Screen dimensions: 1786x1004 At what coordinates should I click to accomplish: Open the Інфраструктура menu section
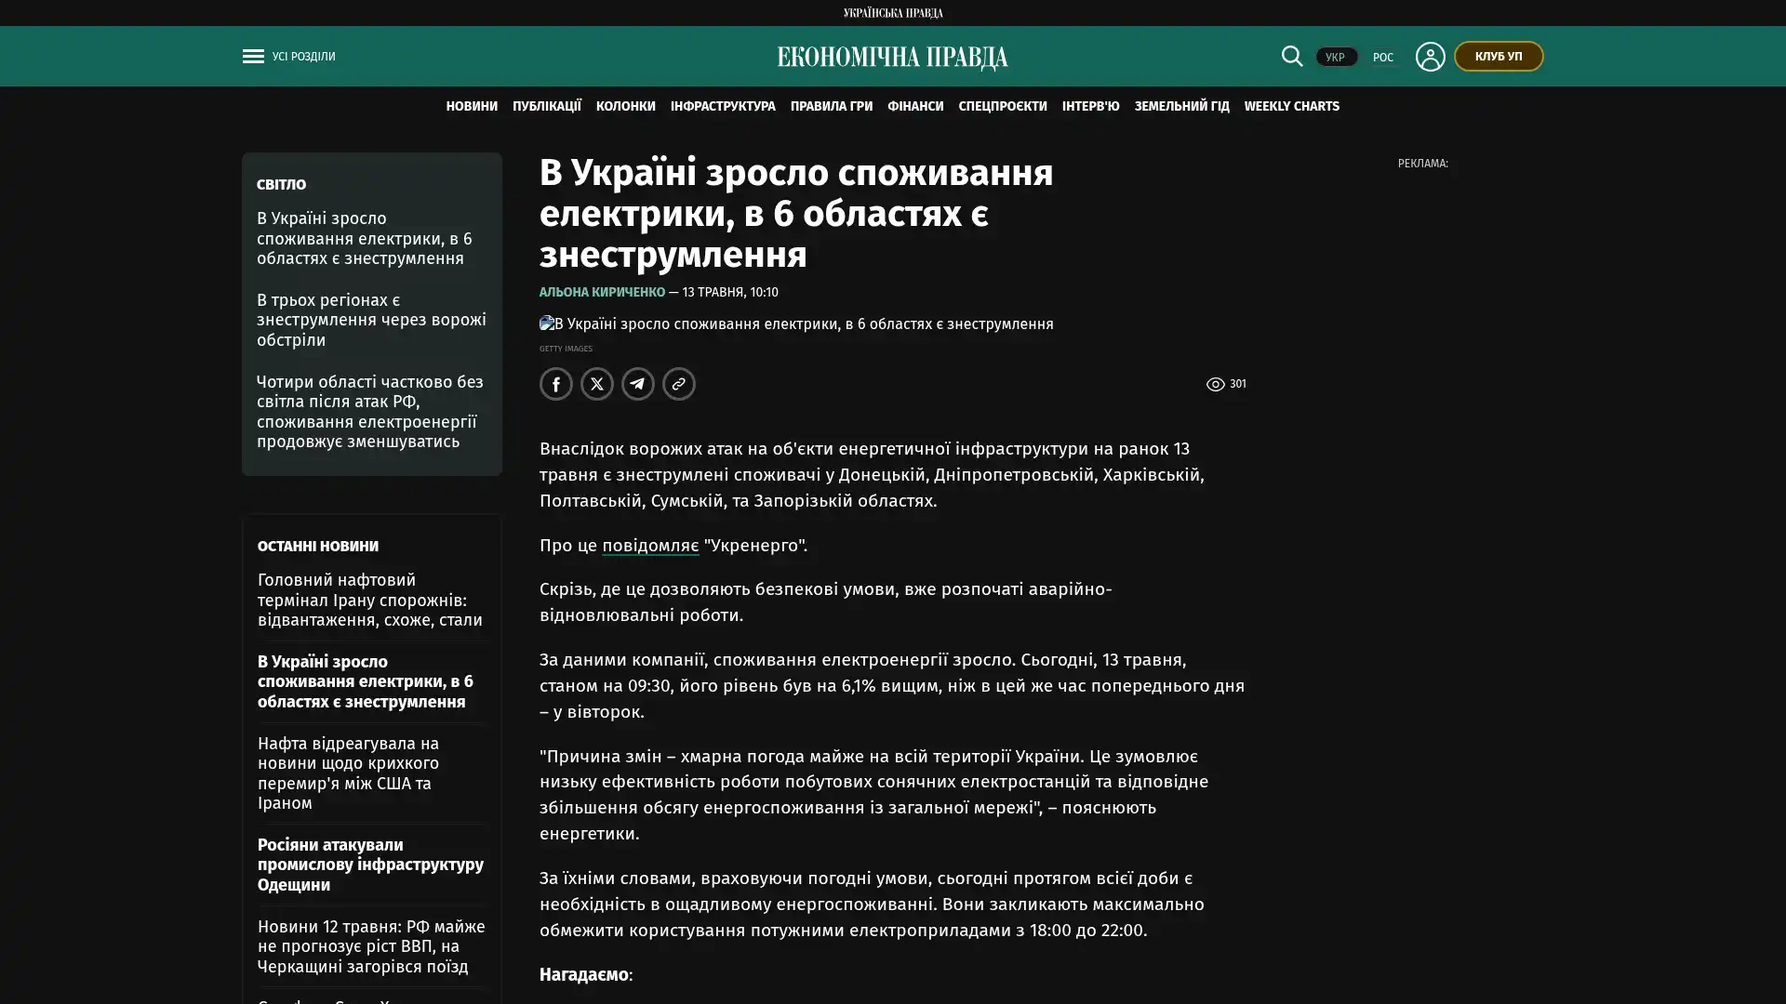coord(723,106)
